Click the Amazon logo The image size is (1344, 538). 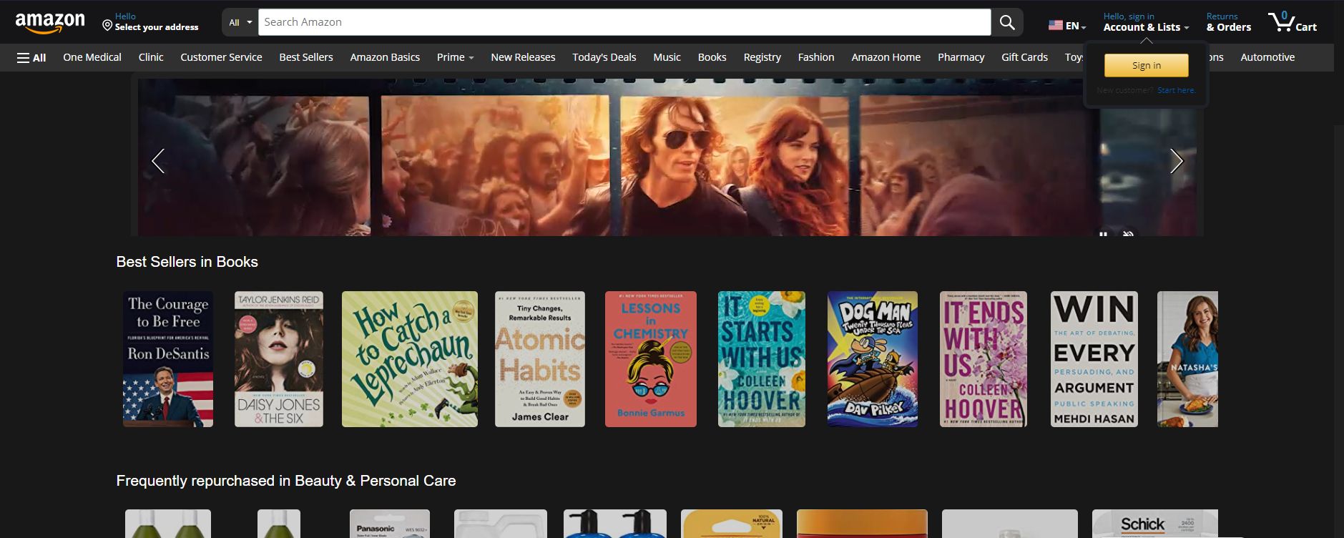(50, 22)
